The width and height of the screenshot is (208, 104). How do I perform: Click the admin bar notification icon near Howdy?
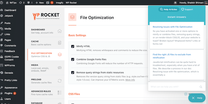pos(175,3)
